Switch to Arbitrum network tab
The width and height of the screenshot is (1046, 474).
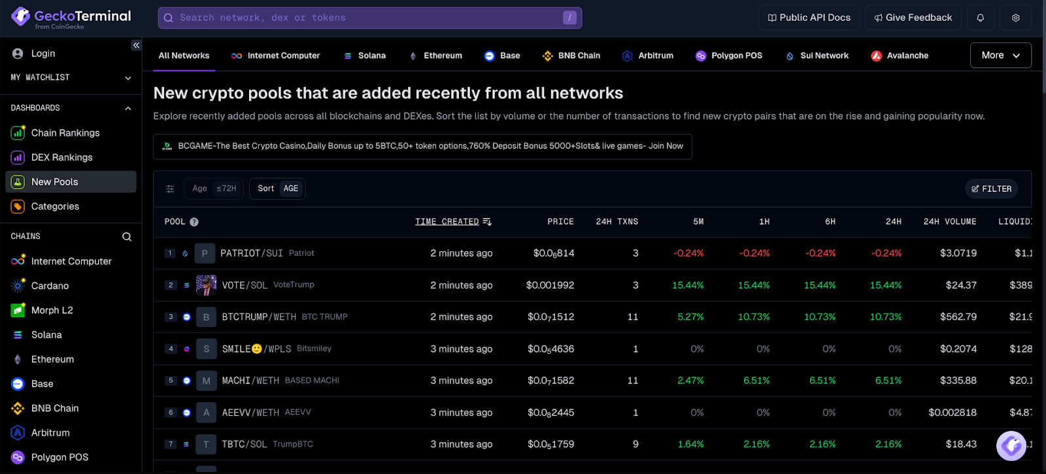tap(648, 55)
